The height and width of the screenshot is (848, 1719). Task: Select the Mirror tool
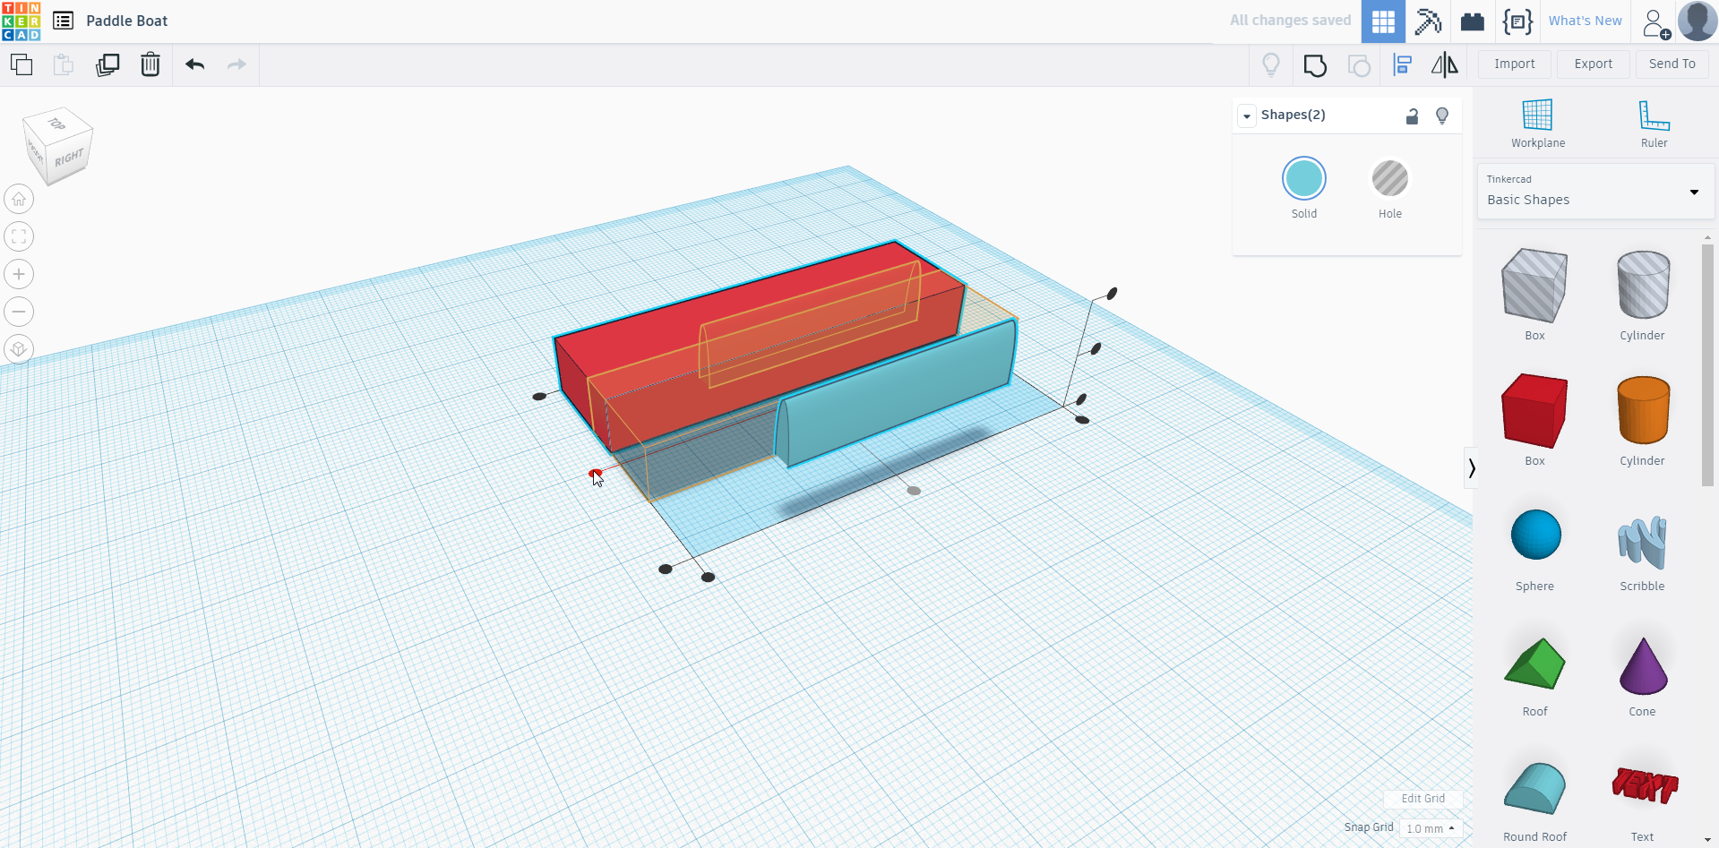1444,65
